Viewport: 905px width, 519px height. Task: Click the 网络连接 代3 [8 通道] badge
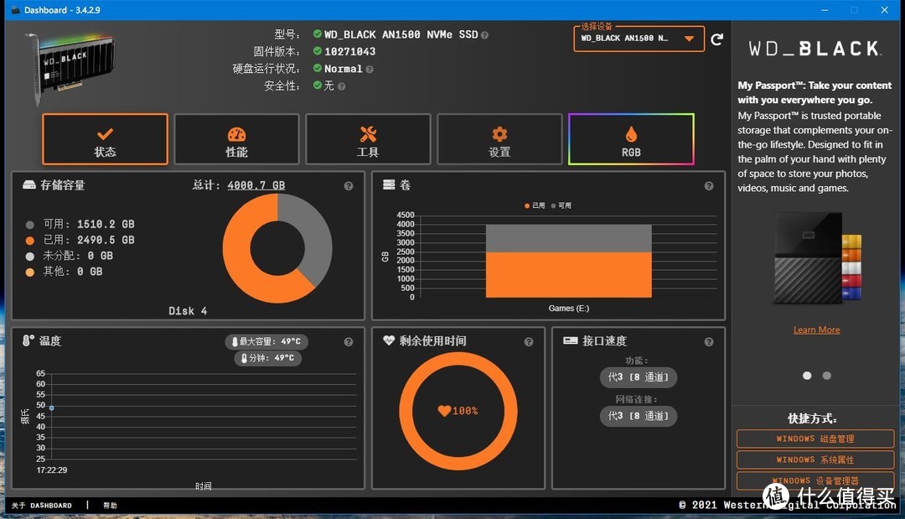(638, 416)
